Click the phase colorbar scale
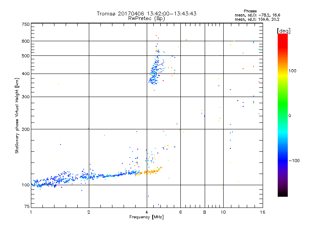 (x=283, y=115)
